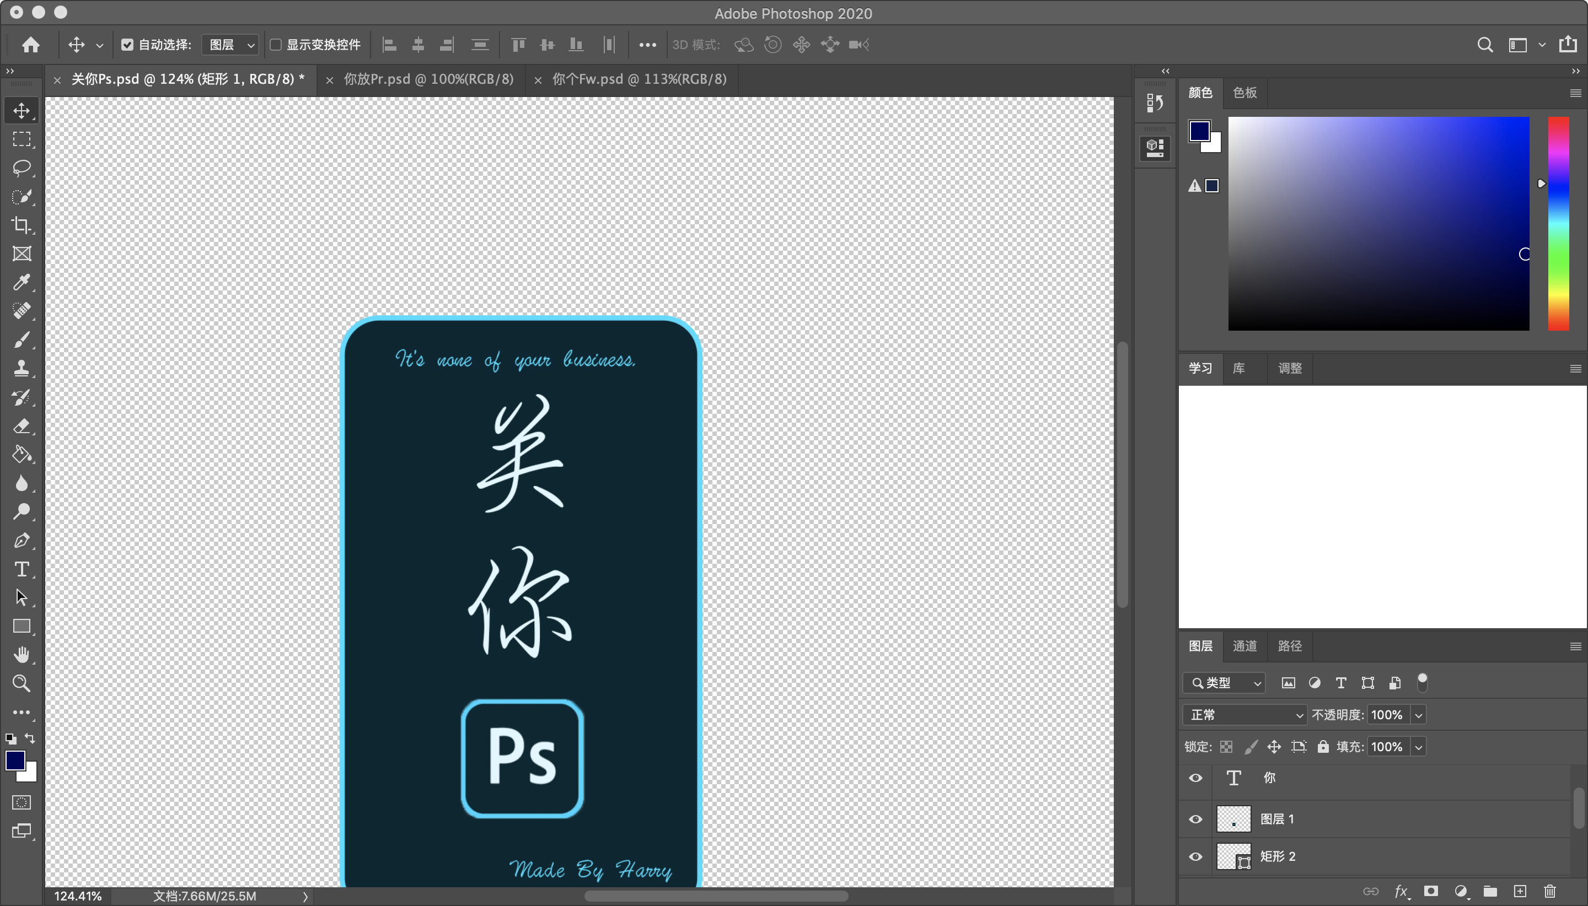The height and width of the screenshot is (906, 1588).
Task: Swap foreground and background colors
Action: click(x=30, y=738)
